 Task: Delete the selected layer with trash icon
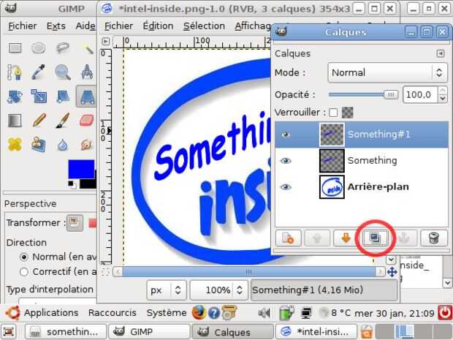coord(433,238)
